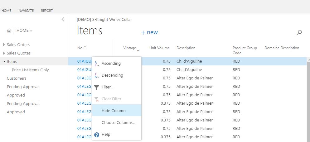Click the Ascending A-Z sort icon
This screenshot has height=142, width=310.
(x=97, y=64)
